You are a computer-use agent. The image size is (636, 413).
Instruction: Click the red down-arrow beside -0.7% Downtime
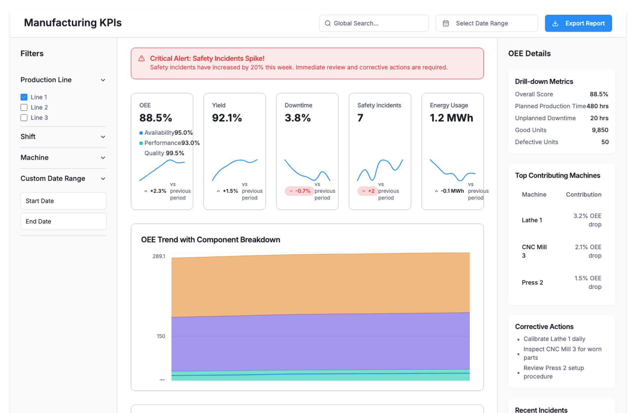[291, 191]
